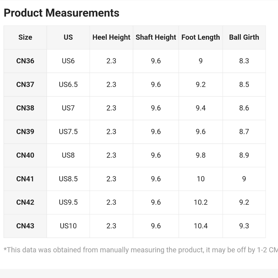
Task: Click the 8.9 ball girth cell
Action: coord(244,155)
